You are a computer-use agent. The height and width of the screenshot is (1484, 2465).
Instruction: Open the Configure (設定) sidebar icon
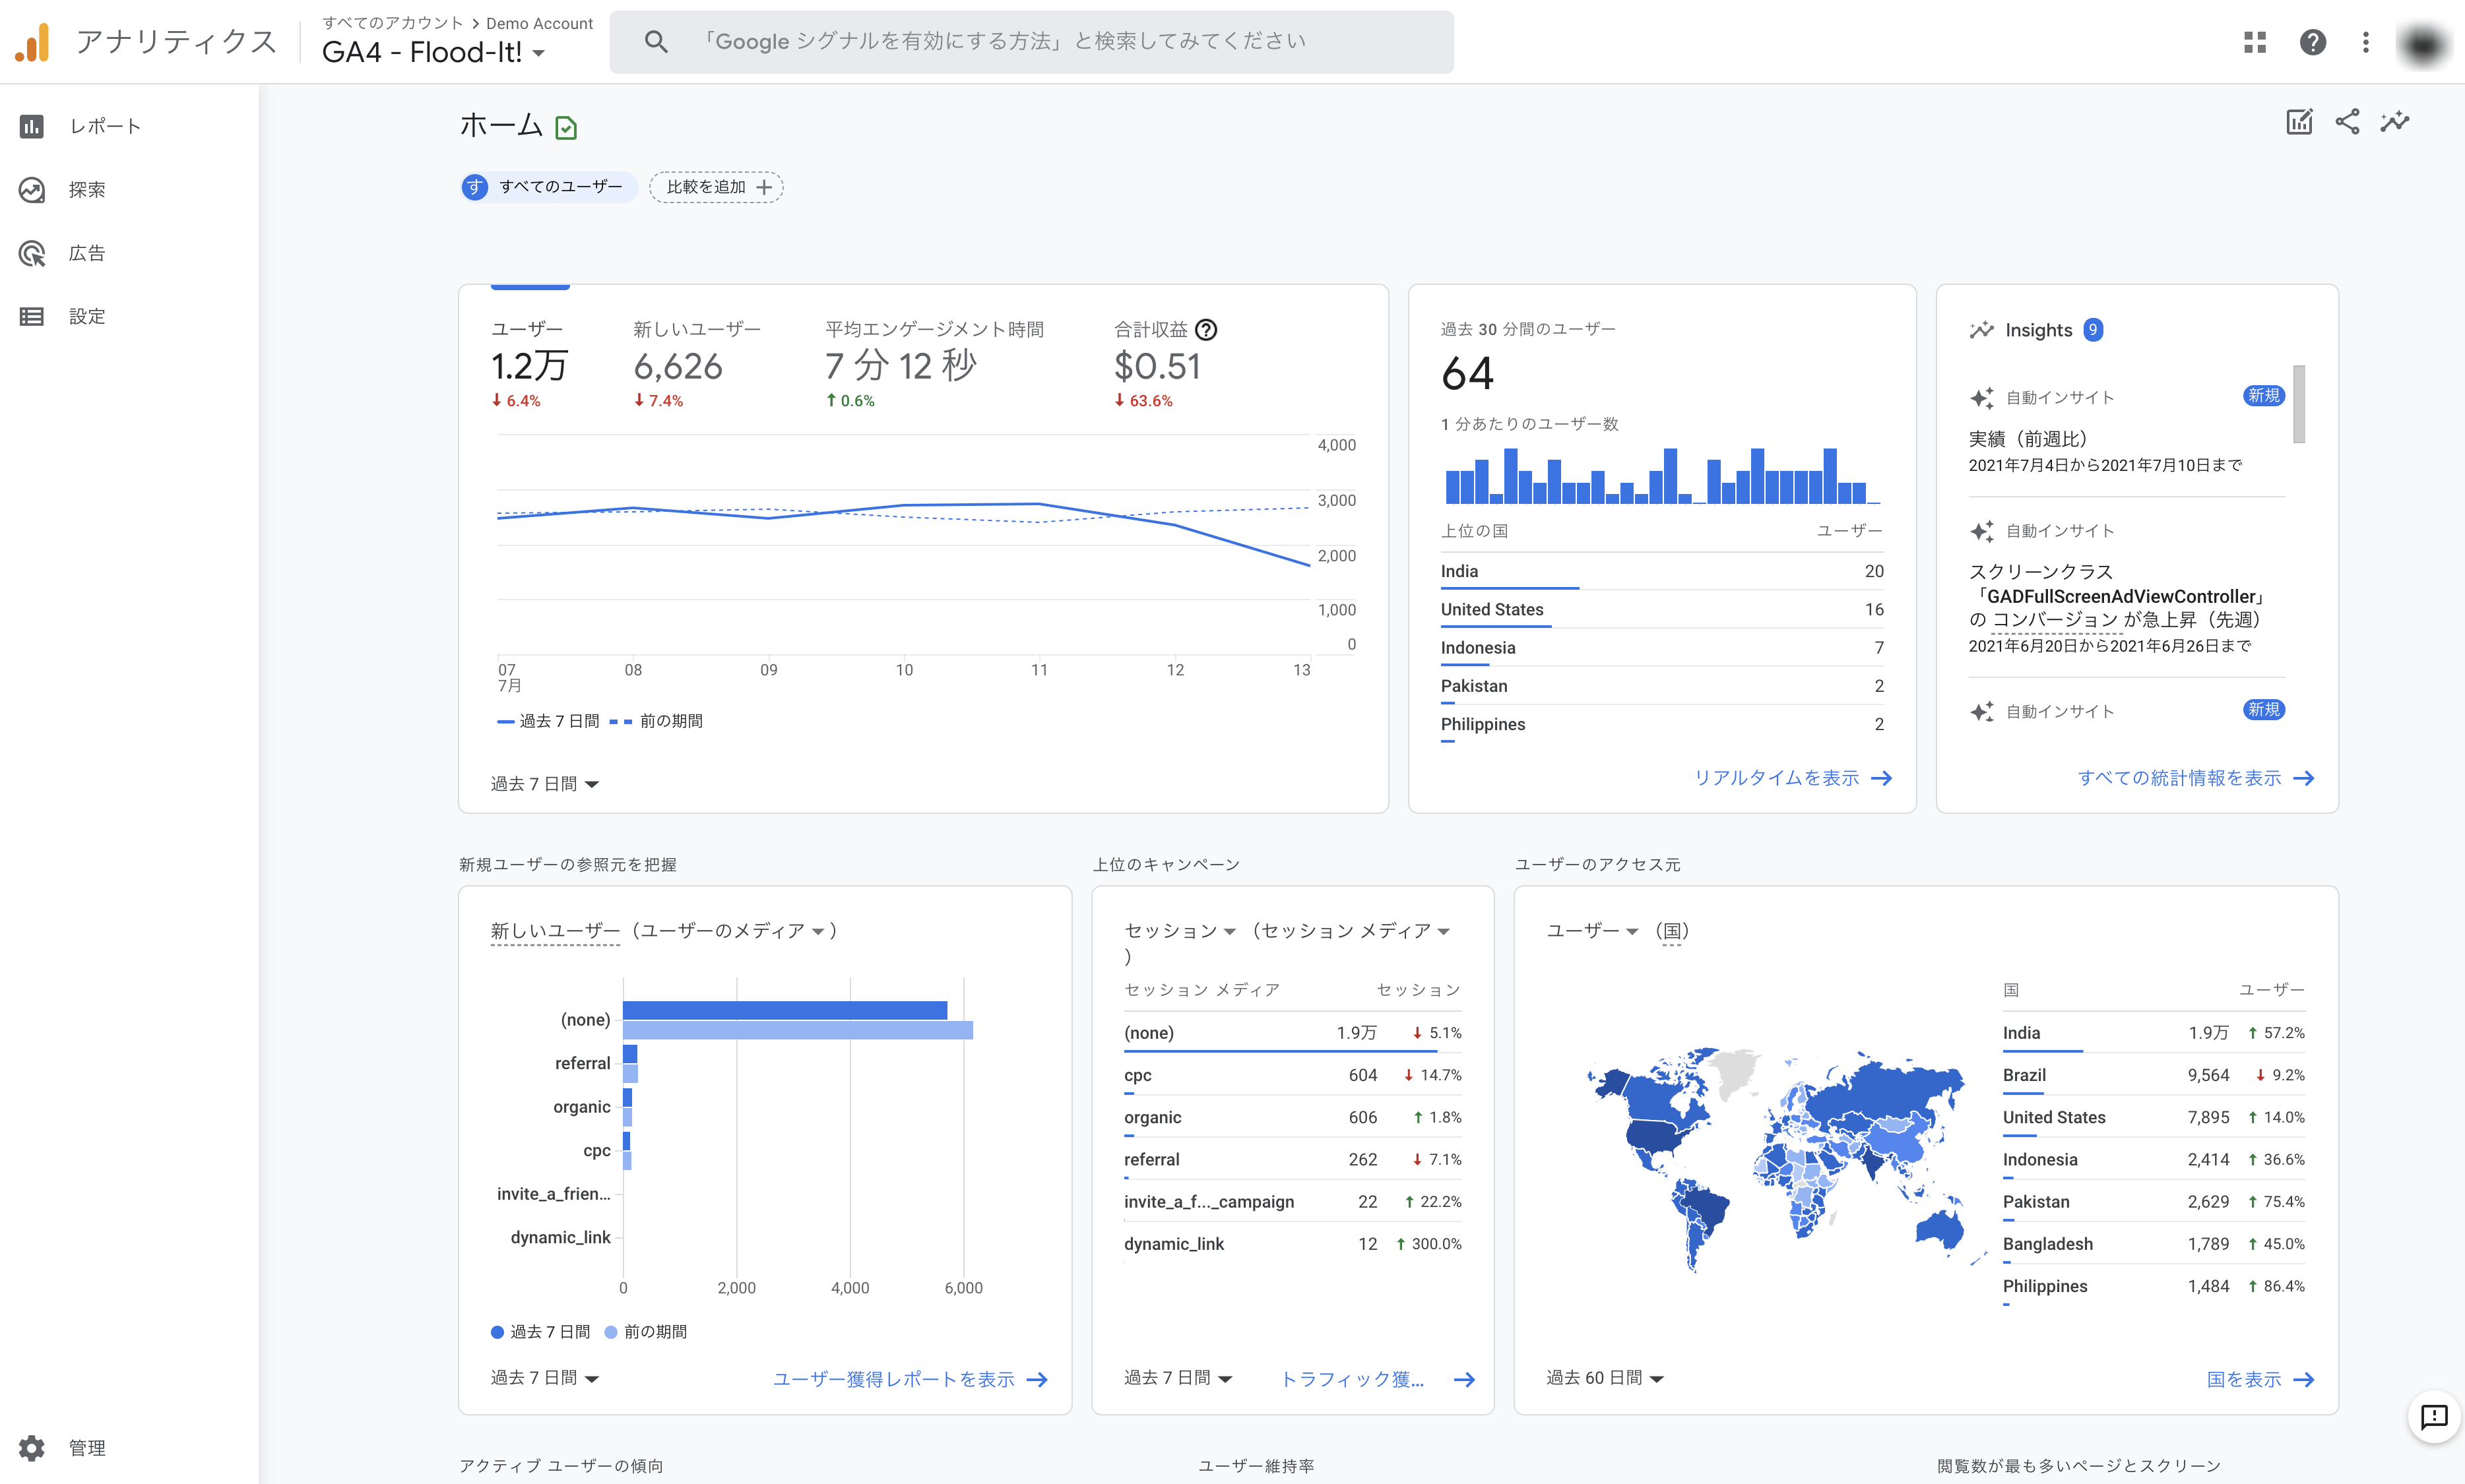pos(32,316)
